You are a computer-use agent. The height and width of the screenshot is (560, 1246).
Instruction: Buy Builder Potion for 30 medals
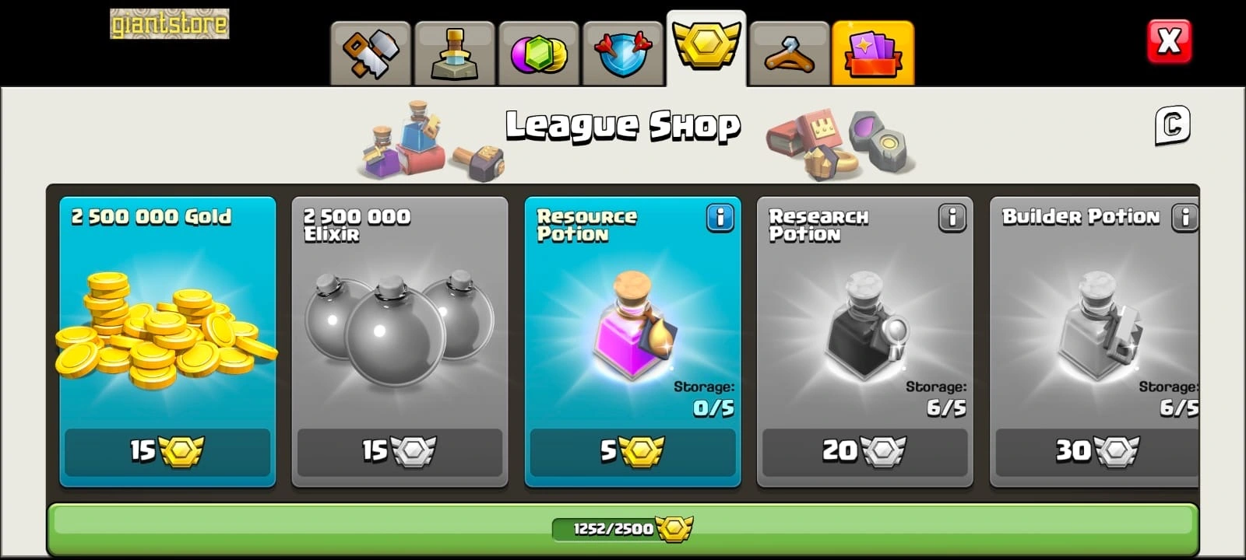1096,451
